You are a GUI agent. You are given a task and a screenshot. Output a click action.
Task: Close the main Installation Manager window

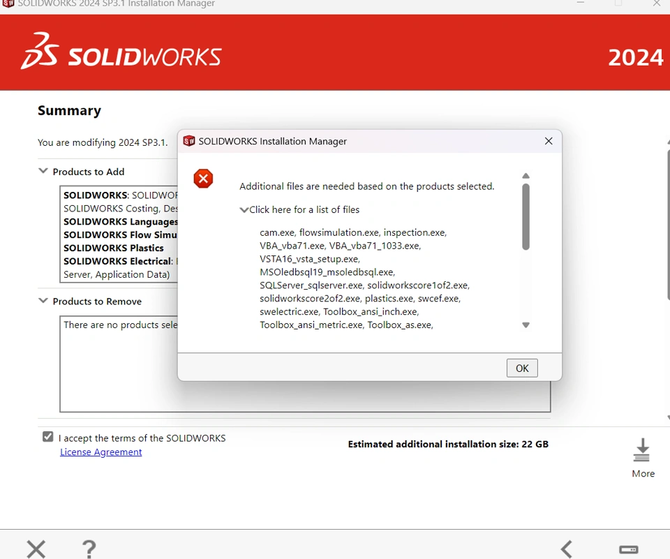point(657,3)
